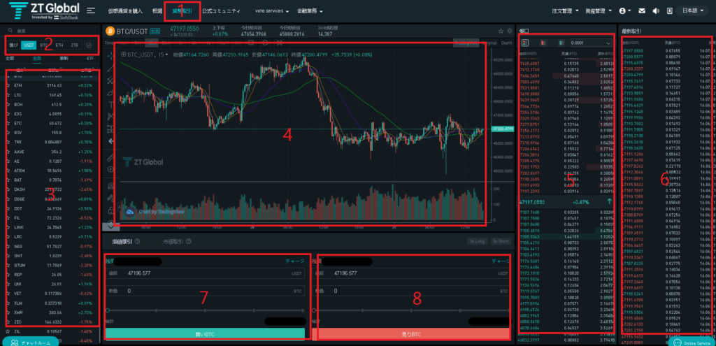Toggle the favorite star for the LTC row
This screenshot has width=716, height=346.
click(x=8, y=95)
